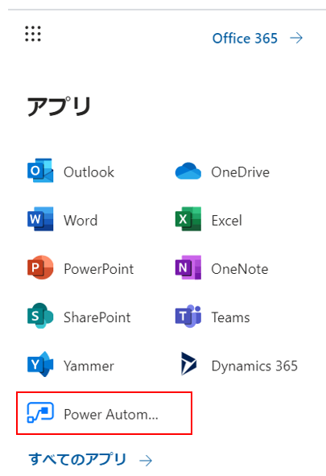Open the Outlook app label
This screenshot has width=326, height=476.
click(89, 172)
